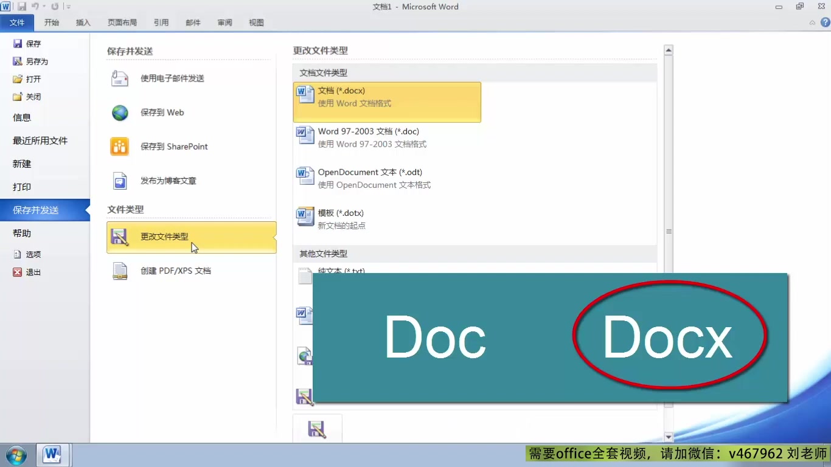Viewport: 831px width, 467px height.
Task: Click the Word Help question mark icon
Action: click(x=825, y=22)
